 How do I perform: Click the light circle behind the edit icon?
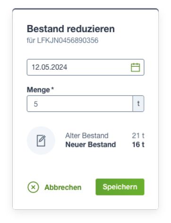pos(41,140)
